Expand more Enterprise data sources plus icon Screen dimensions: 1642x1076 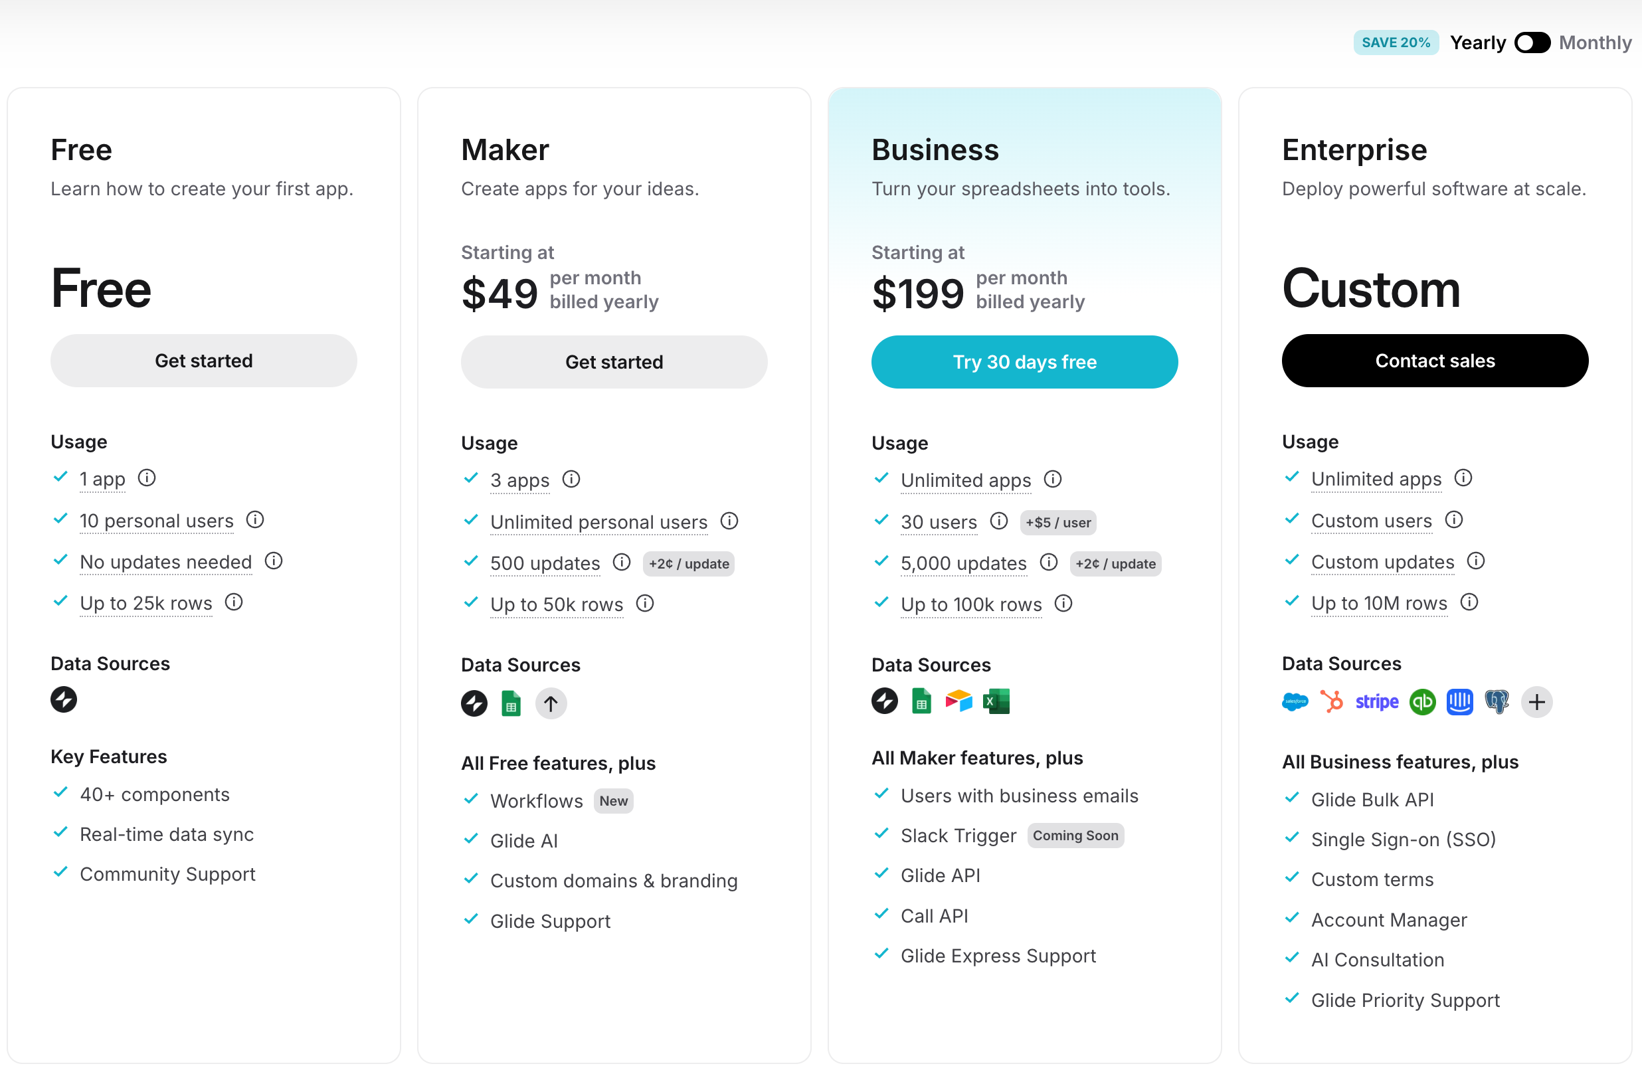click(x=1536, y=702)
